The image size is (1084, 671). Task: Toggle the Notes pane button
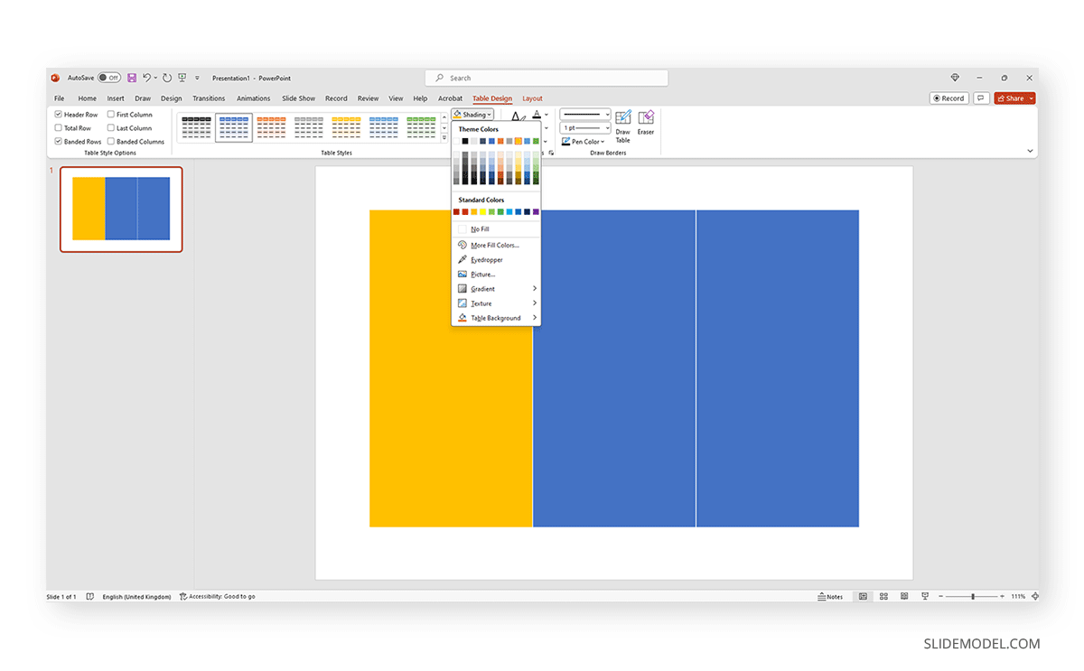pos(830,597)
